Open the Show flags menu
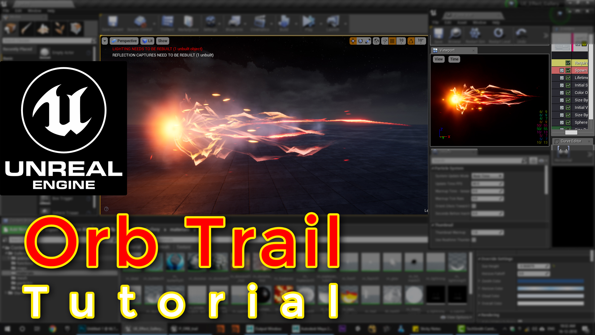The height and width of the screenshot is (335, 595). pyautogui.click(x=163, y=41)
